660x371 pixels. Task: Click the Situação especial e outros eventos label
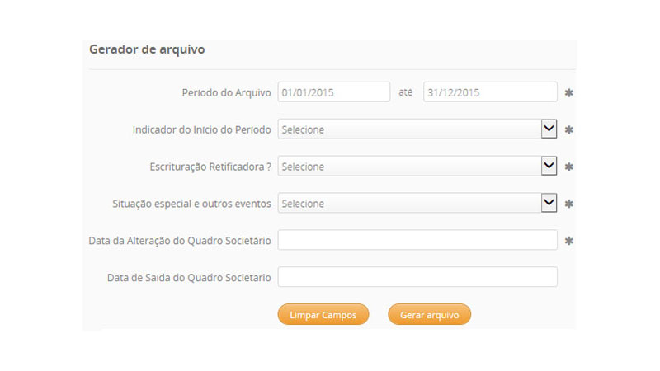point(191,204)
